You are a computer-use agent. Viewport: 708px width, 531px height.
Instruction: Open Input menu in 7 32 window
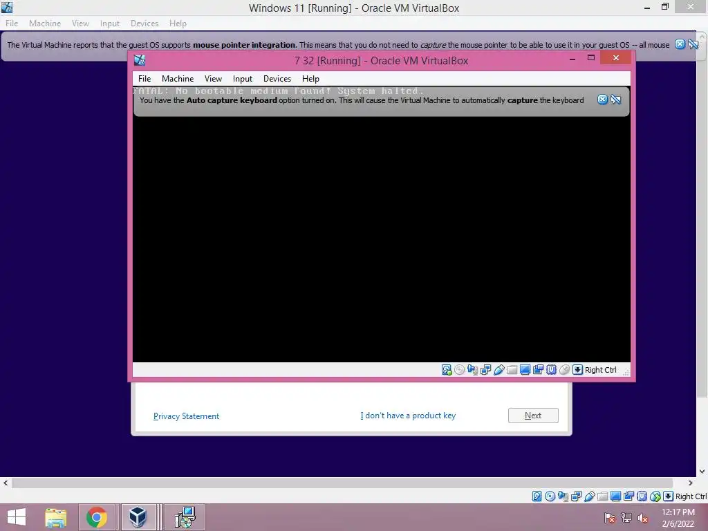tap(243, 79)
